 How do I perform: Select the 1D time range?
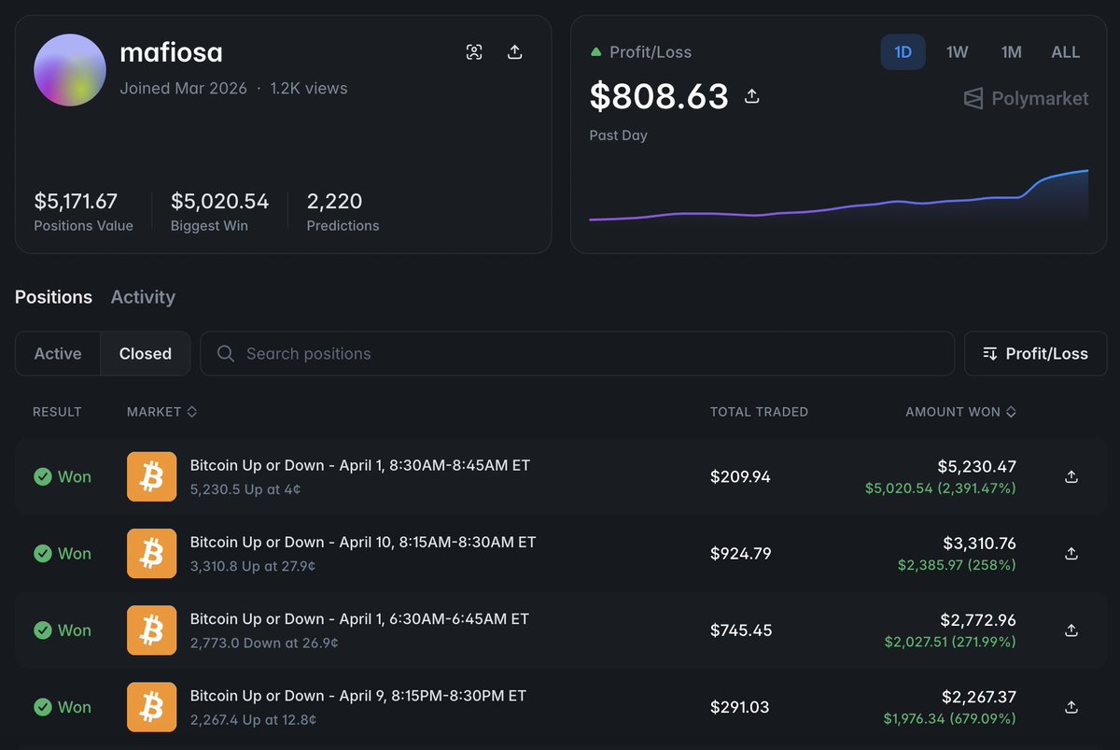(903, 52)
